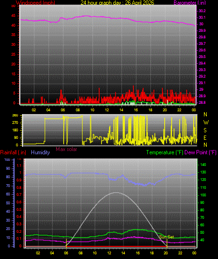Viewport: 218px width, 259px height.
Task: Click hour '14' on the bottom chart time axis
Action: [123, 253]
